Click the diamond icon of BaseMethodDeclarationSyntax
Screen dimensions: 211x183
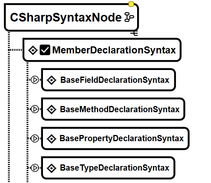point(52,109)
